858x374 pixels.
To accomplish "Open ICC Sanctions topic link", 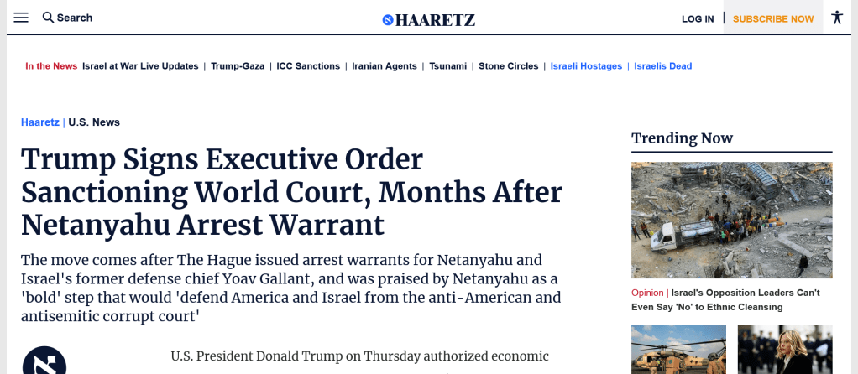I will 308,66.
